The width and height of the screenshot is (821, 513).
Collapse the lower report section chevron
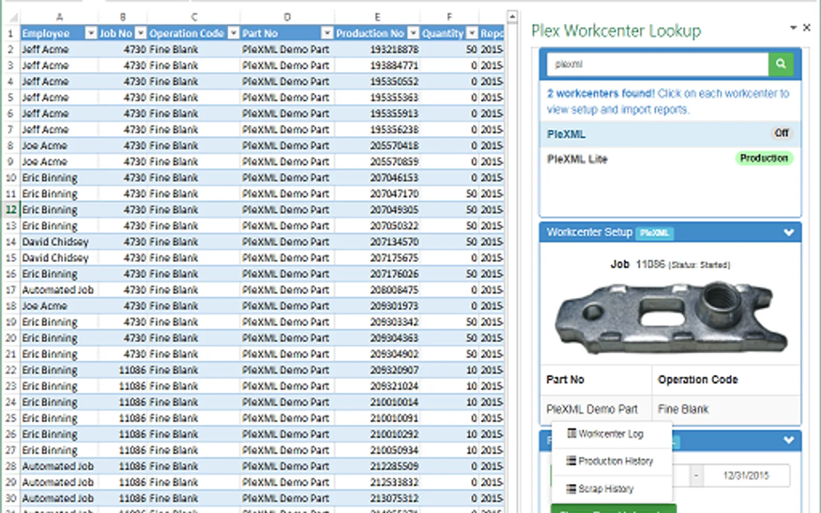point(789,440)
